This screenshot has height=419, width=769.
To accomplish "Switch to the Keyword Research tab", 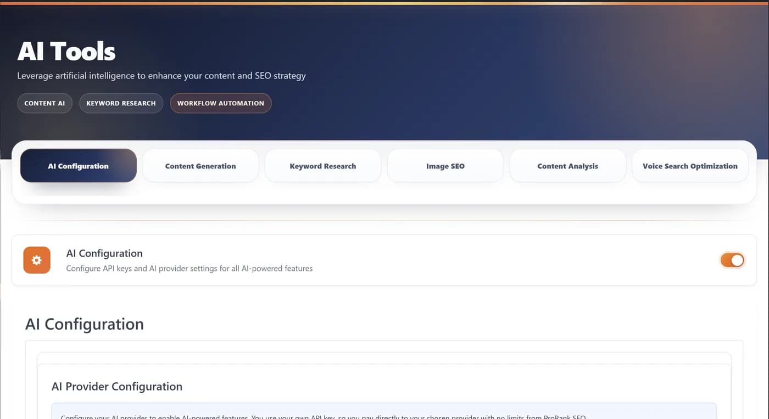I will coord(323,166).
